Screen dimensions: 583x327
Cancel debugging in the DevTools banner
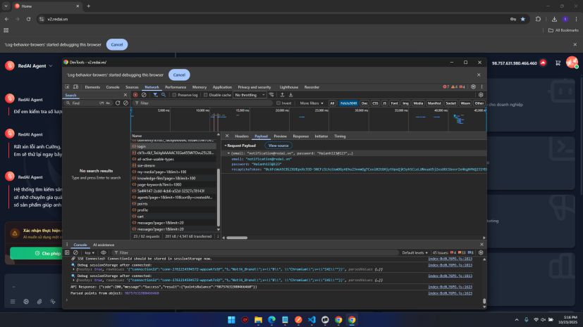point(179,75)
